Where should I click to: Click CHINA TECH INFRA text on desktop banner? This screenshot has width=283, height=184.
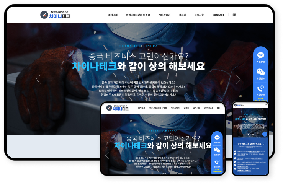pyautogui.click(x=139, y=46)
